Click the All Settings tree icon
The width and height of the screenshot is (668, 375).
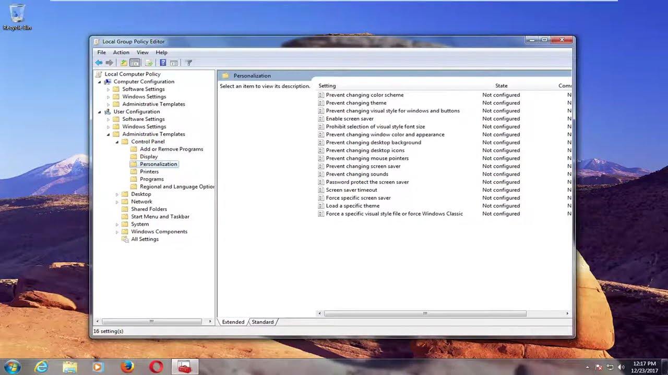tap(125, 239)
